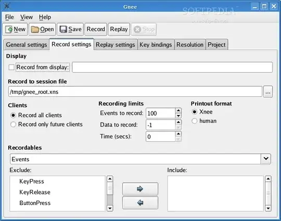Click the New toolbar button
This screenshot has height=221, width=281.
[x=15, y=29]
